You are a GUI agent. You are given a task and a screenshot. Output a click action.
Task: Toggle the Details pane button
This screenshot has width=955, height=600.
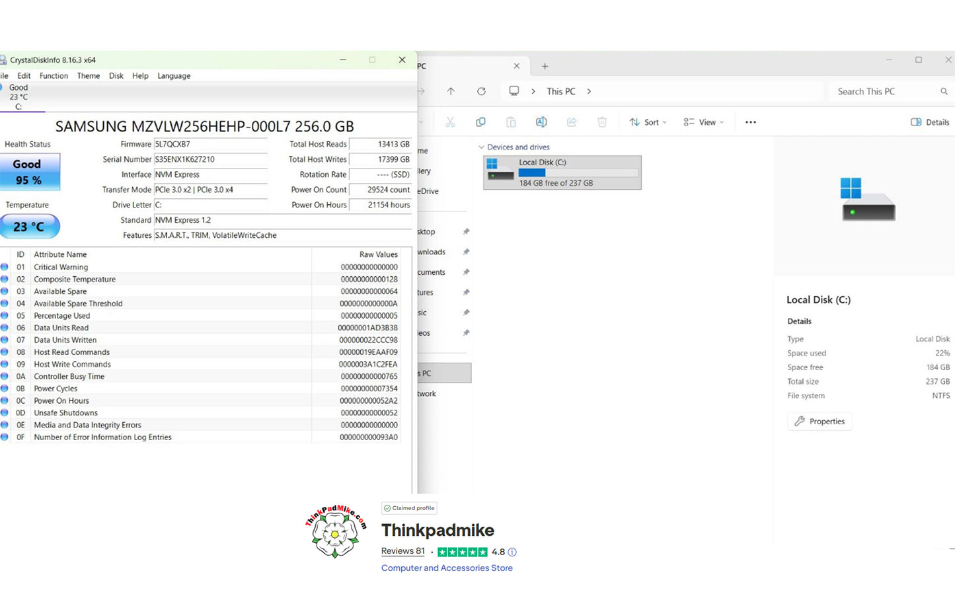pos(930,122)
